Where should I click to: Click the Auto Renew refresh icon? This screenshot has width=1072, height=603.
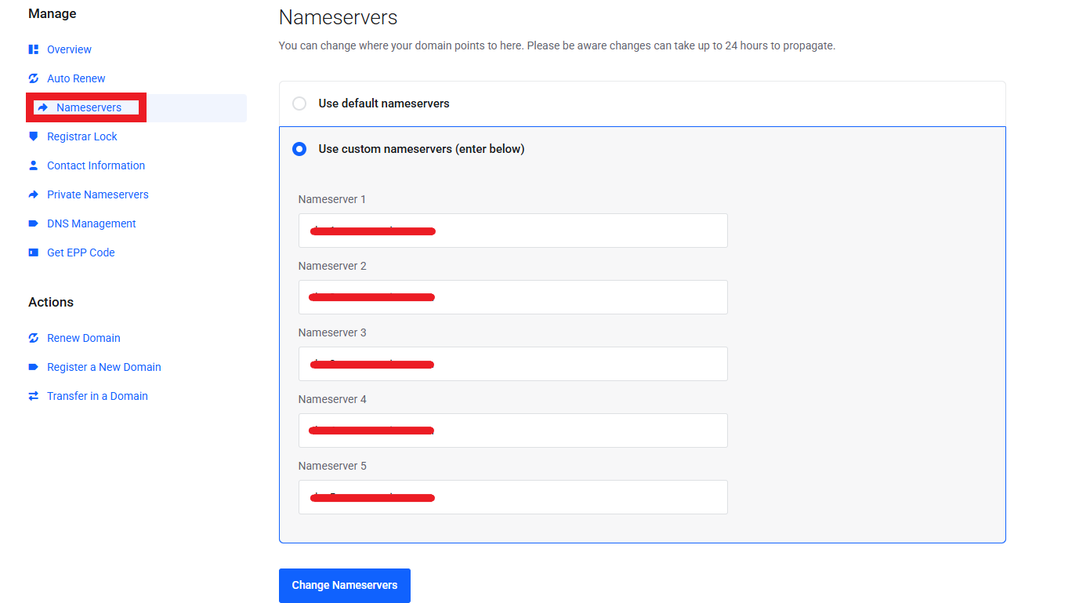[34, 78]
